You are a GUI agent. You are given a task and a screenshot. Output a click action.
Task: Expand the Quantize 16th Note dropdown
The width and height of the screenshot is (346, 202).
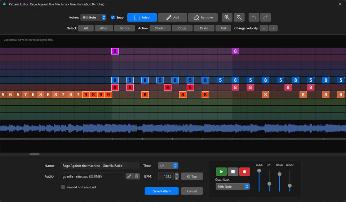232,187
